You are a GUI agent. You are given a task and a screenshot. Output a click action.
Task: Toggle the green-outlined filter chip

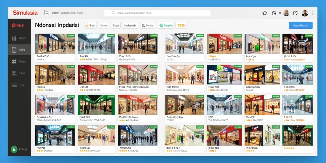tap(166, 25)
